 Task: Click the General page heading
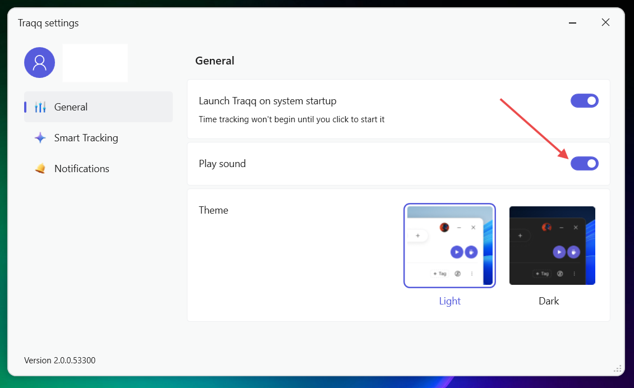click(x=215, y=61)
